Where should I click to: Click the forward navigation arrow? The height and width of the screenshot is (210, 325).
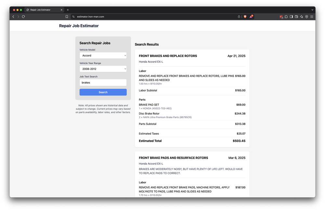(18, 17)
